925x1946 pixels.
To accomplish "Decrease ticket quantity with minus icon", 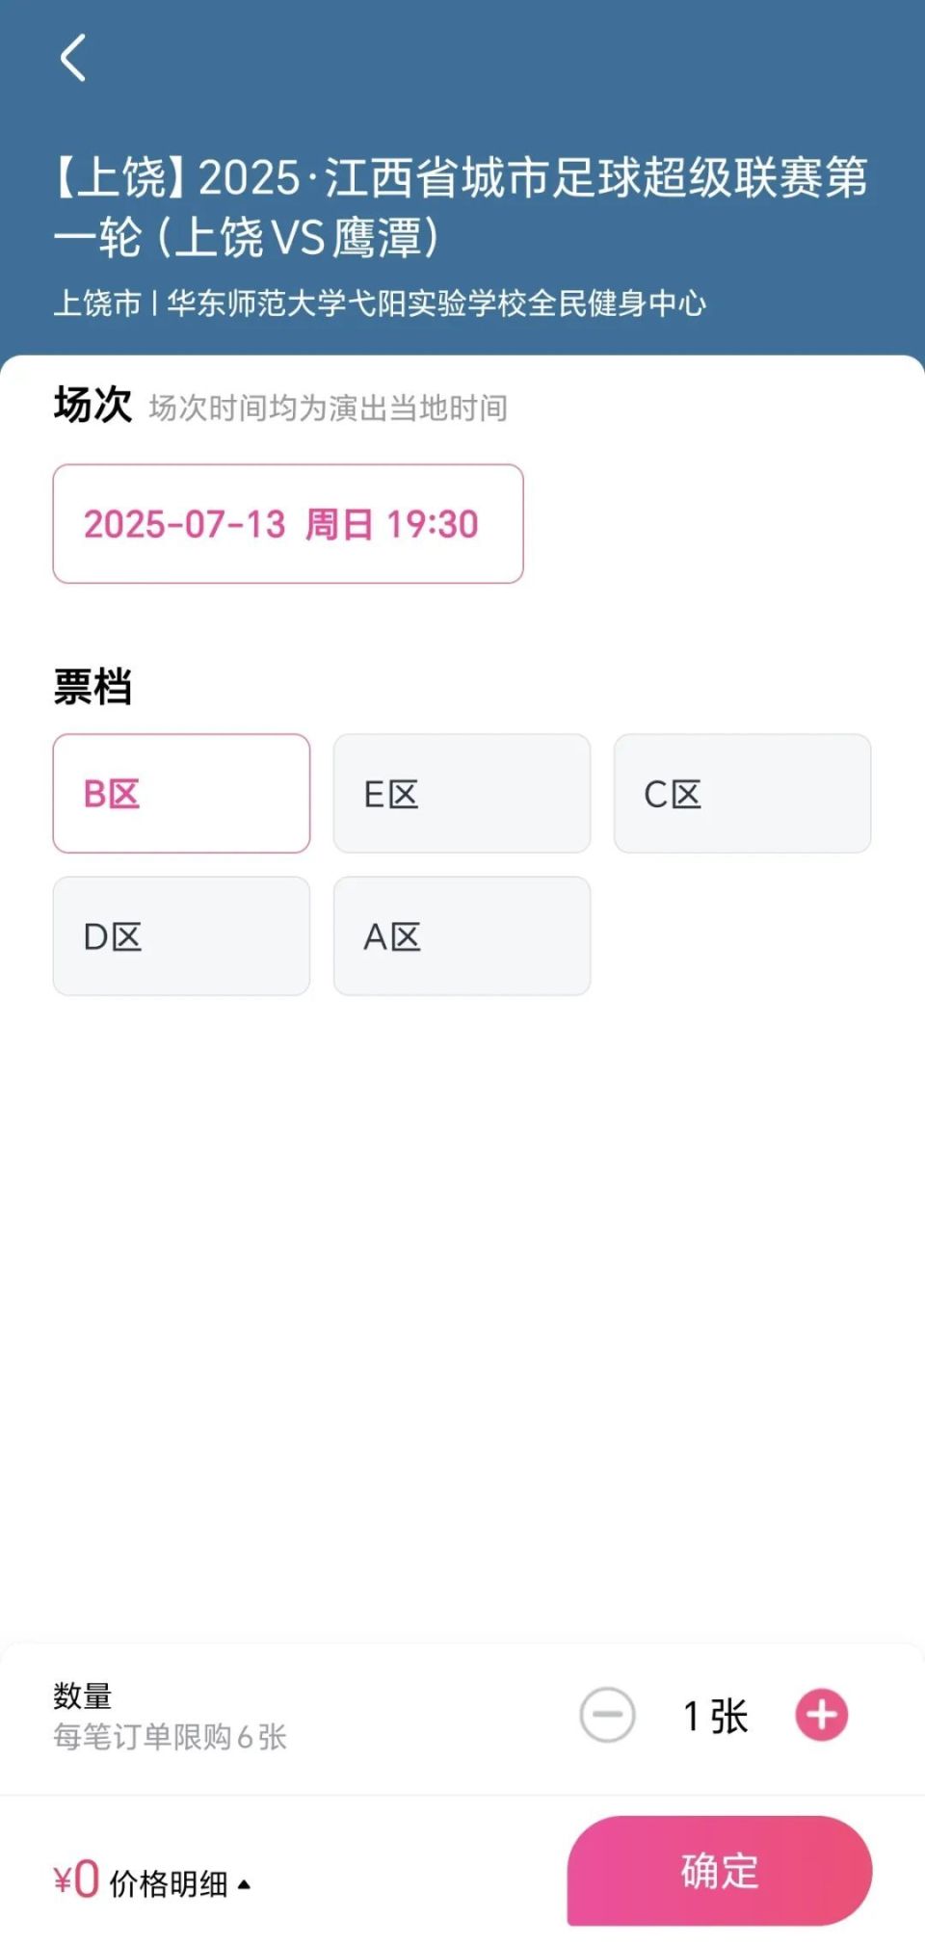I will (x=607, y=1715).
